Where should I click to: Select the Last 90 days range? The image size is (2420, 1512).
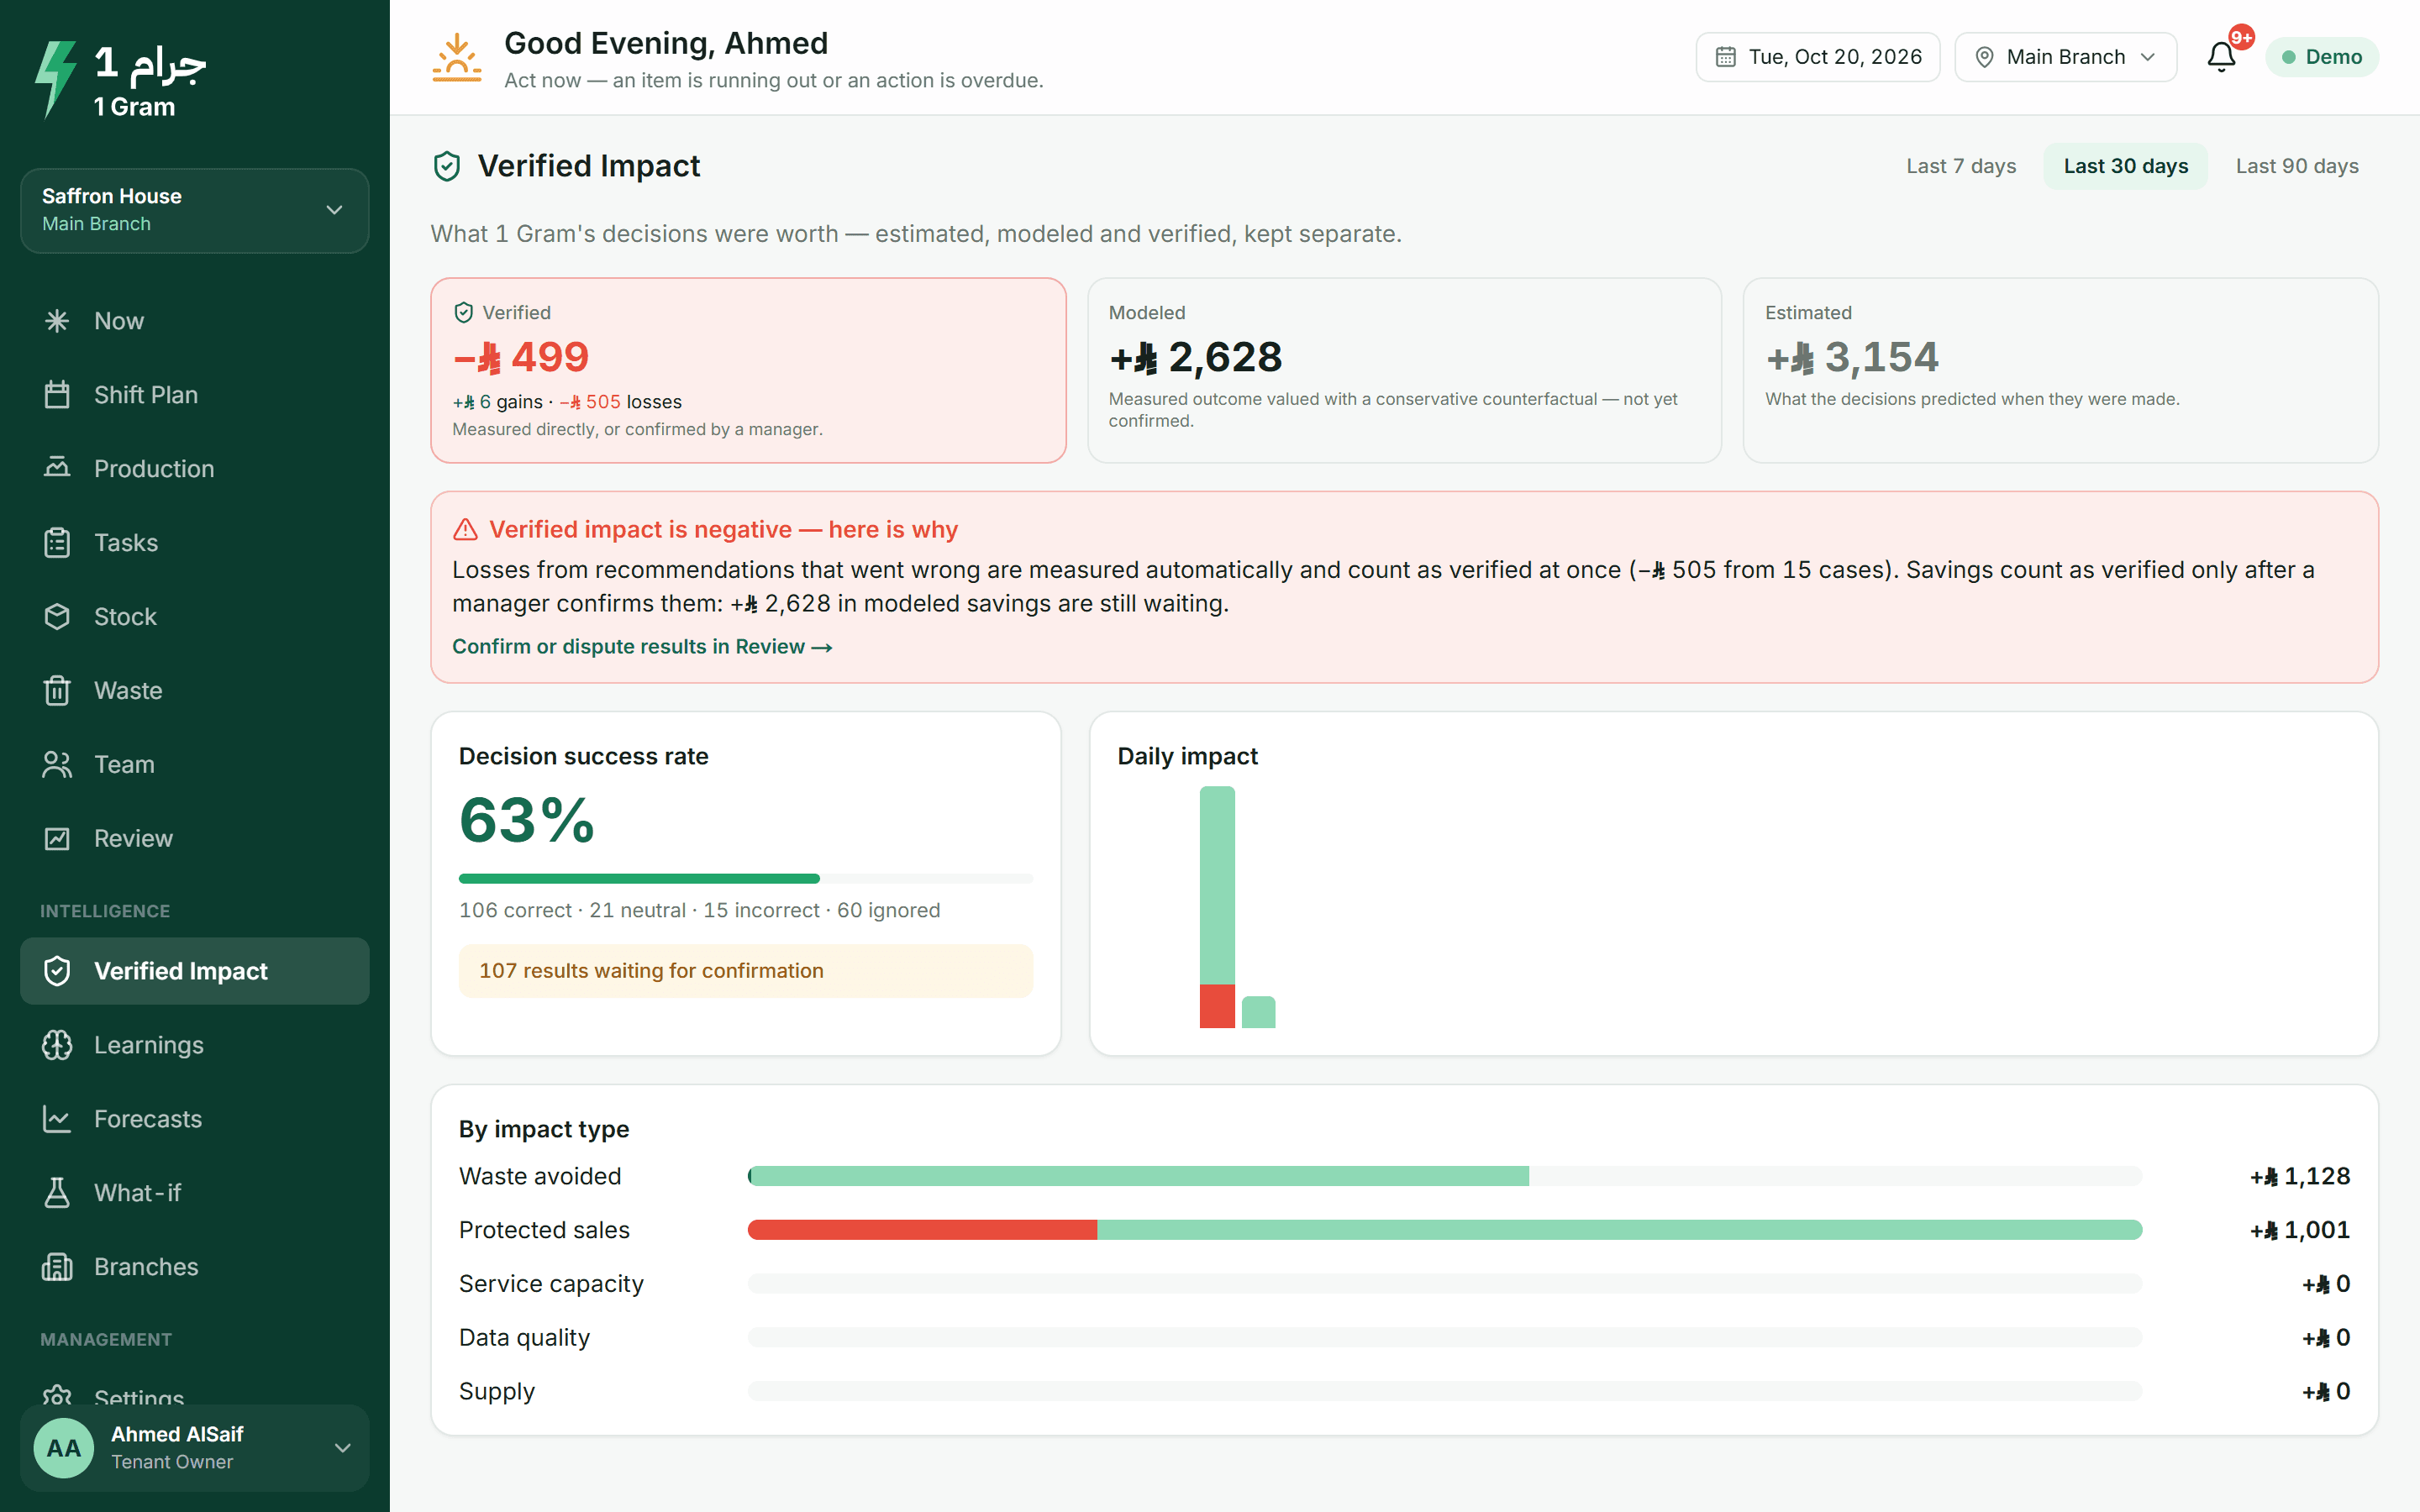click(x=2296, y=166)
